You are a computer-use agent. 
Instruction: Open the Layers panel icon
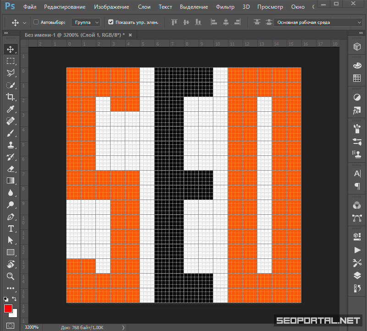(357, 276)
